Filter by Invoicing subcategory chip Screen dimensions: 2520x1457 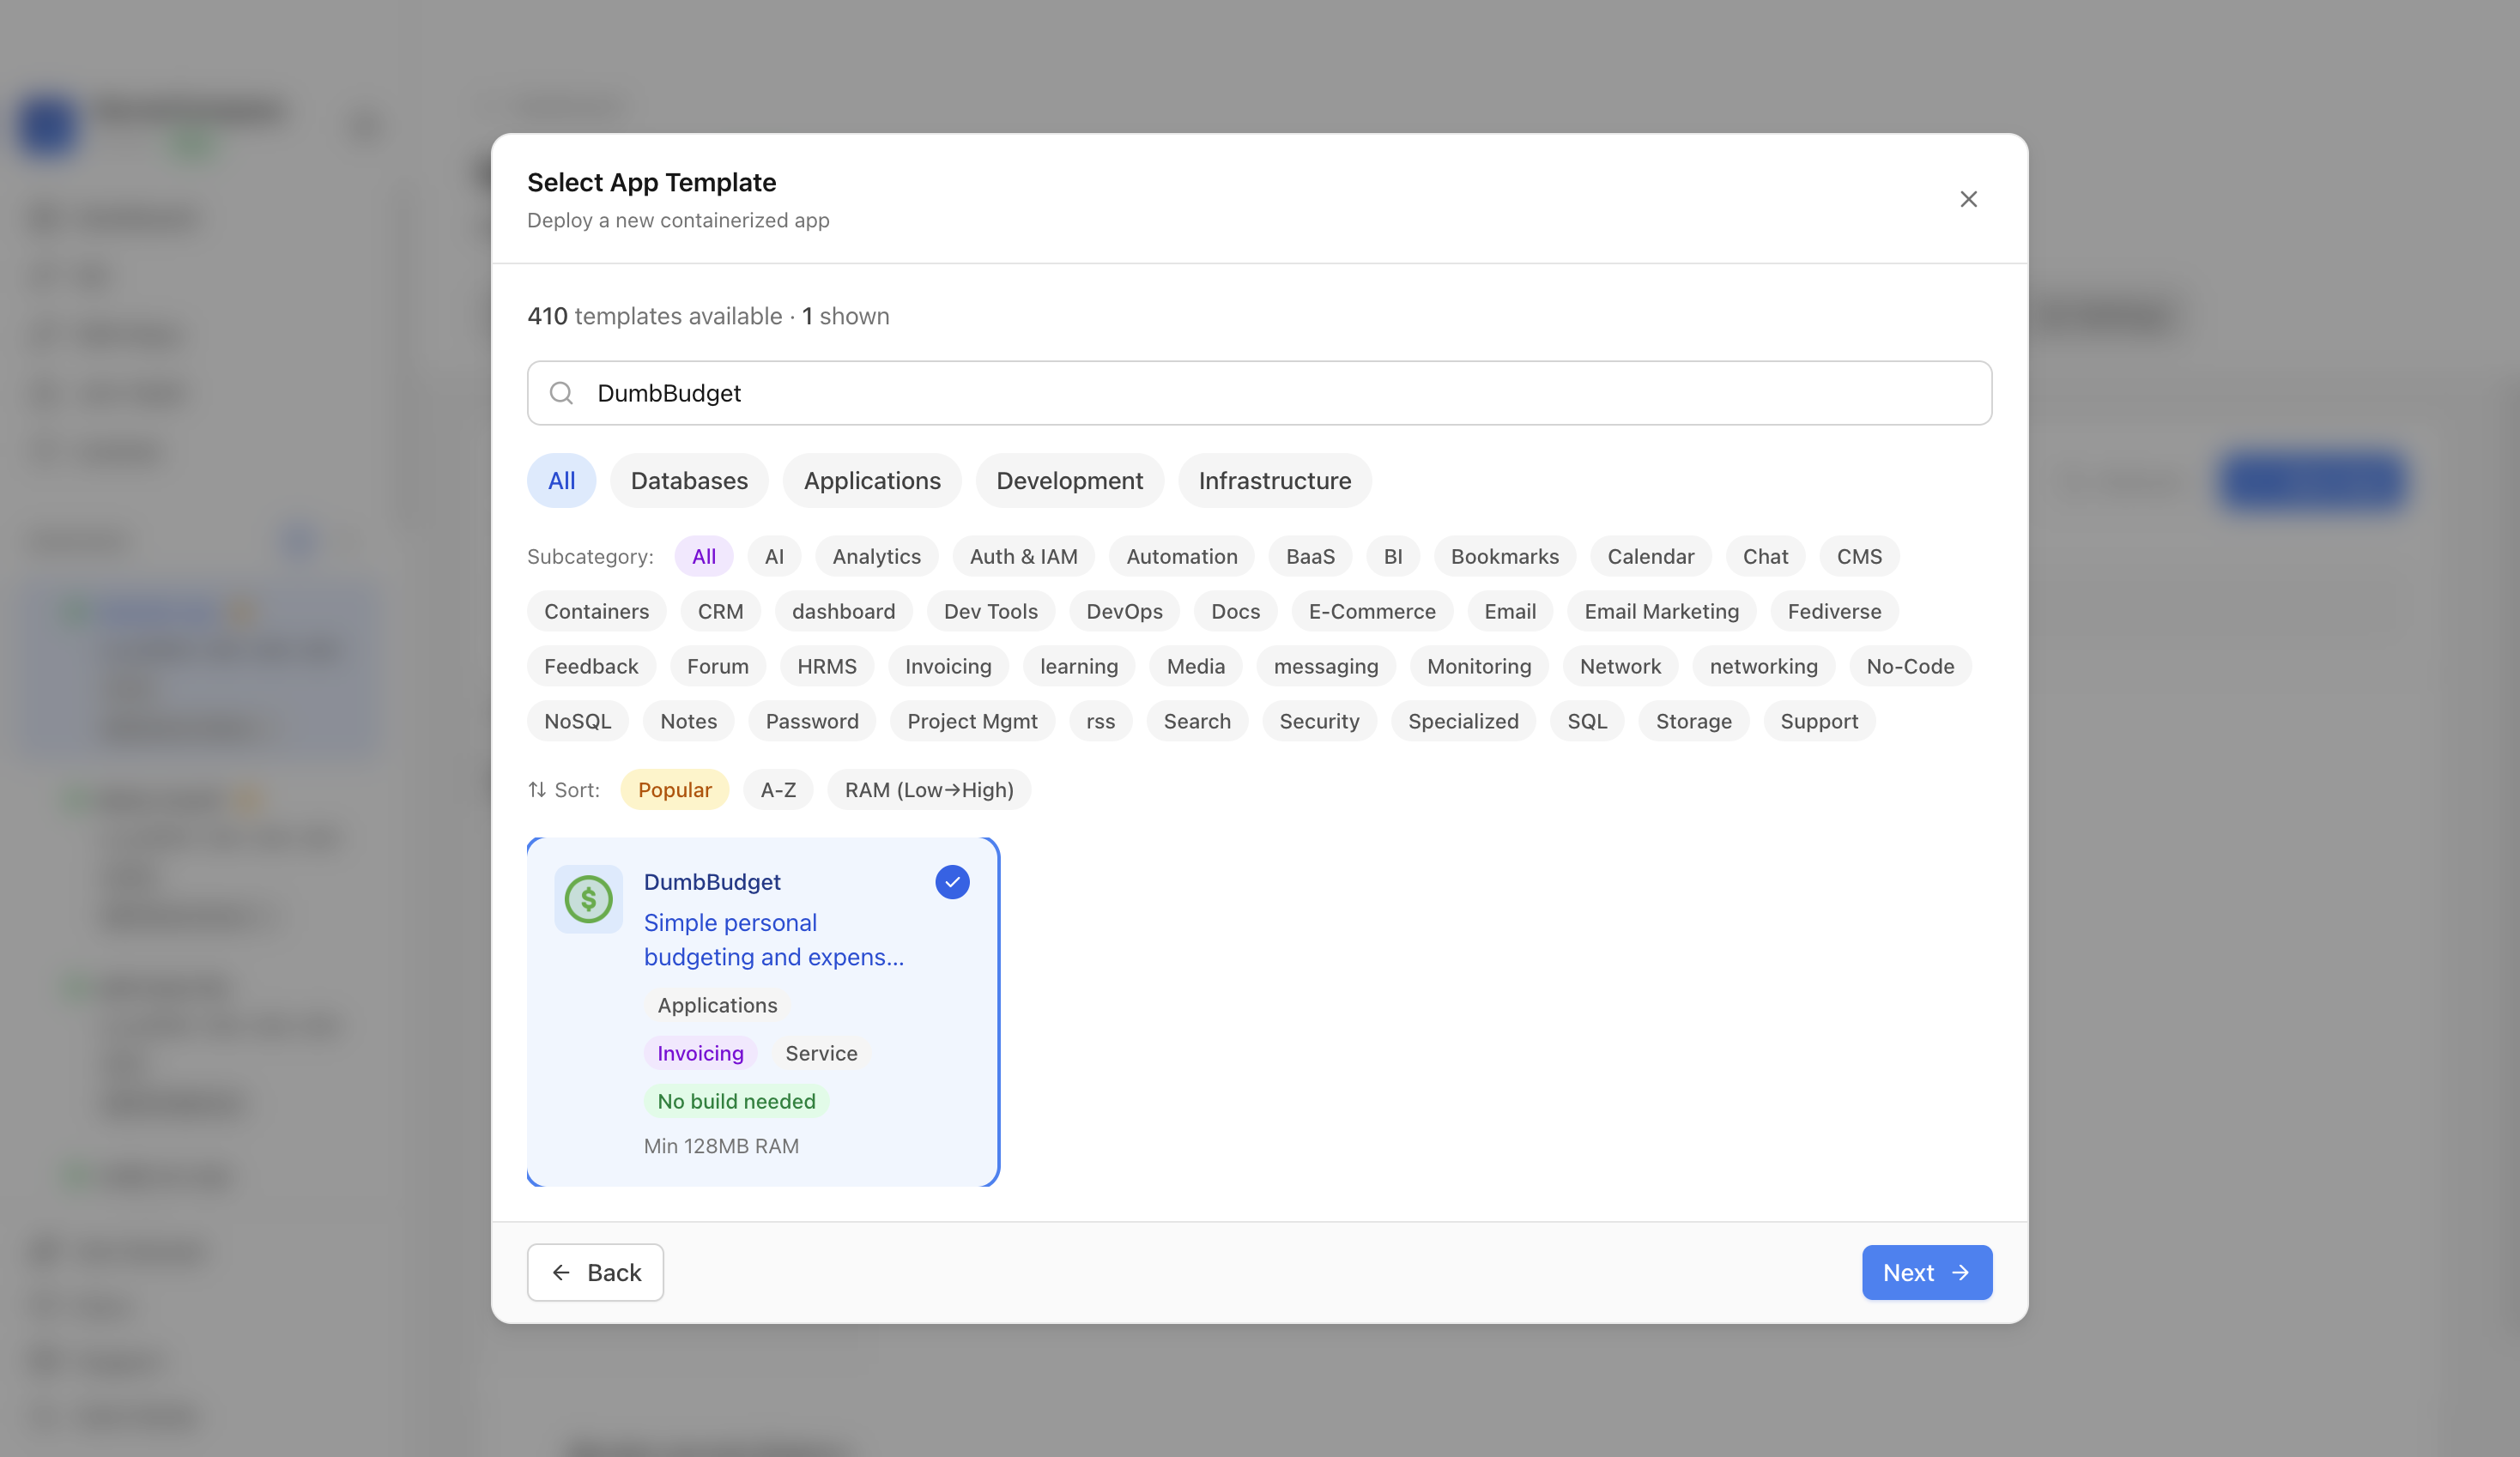click(948, 666)
